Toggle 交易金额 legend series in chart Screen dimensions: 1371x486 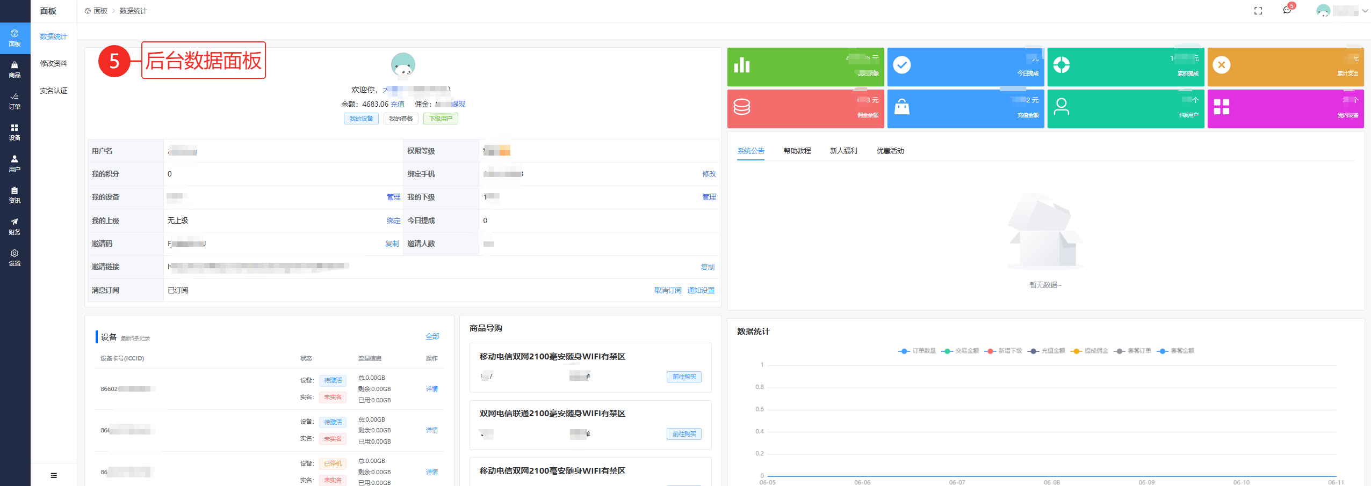point(960,351)
